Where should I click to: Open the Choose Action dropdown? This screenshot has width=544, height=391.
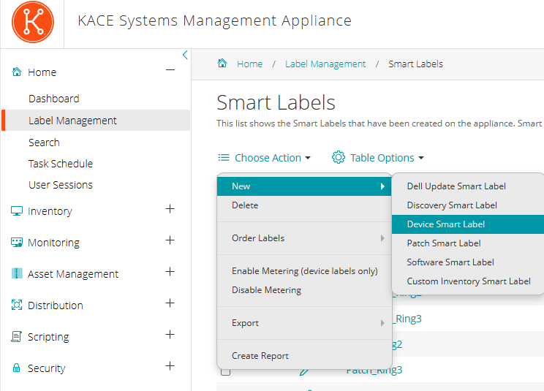(264, 158)
